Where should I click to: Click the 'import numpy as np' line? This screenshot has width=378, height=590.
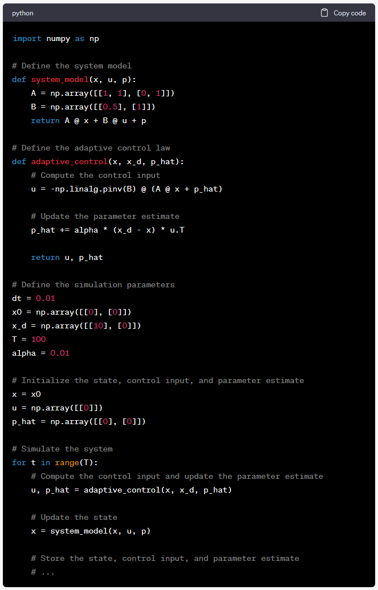(x=55, y=38)
